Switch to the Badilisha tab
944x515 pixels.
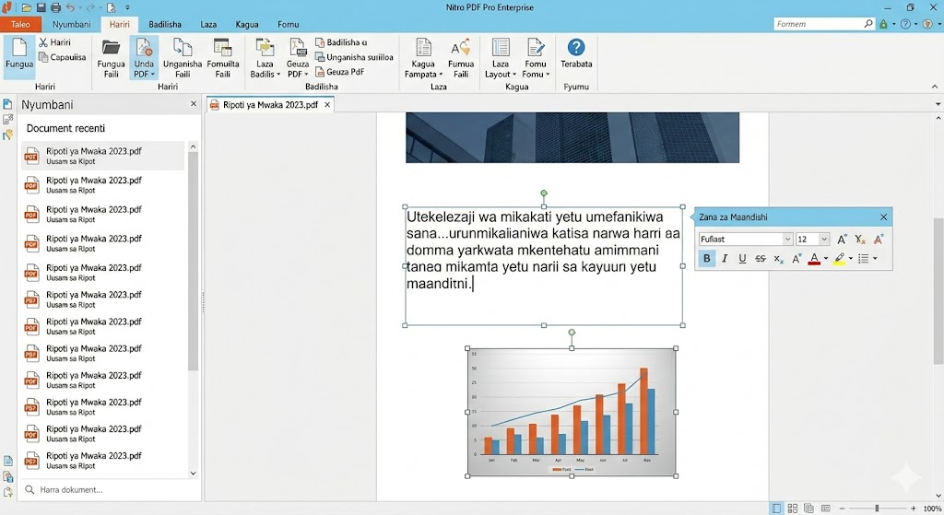coord(165,24)
